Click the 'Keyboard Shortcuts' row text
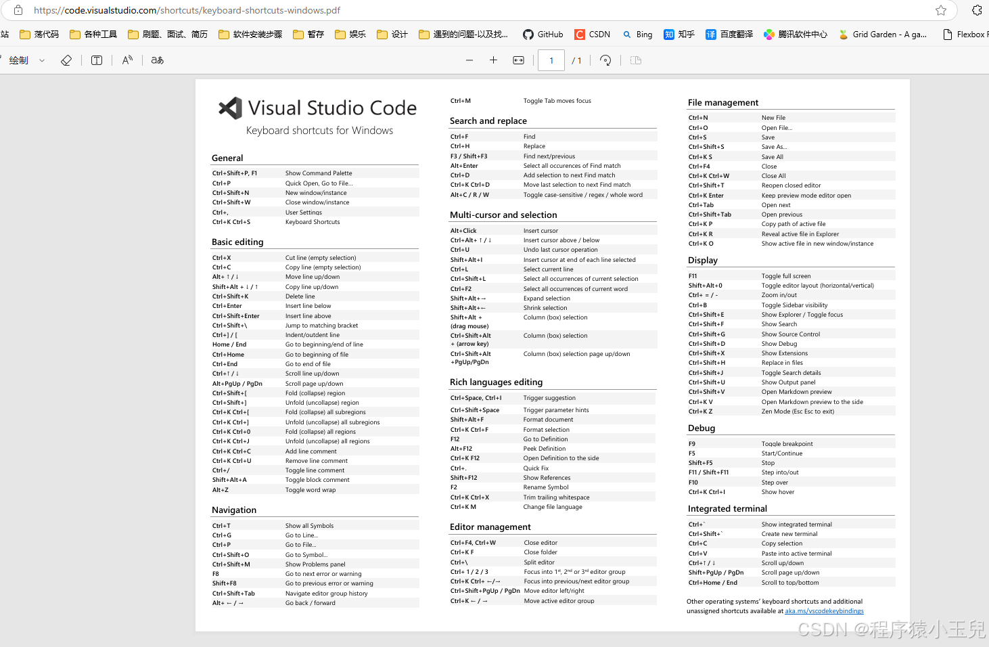This screenshot has height=647, width=989. (313, 222)
